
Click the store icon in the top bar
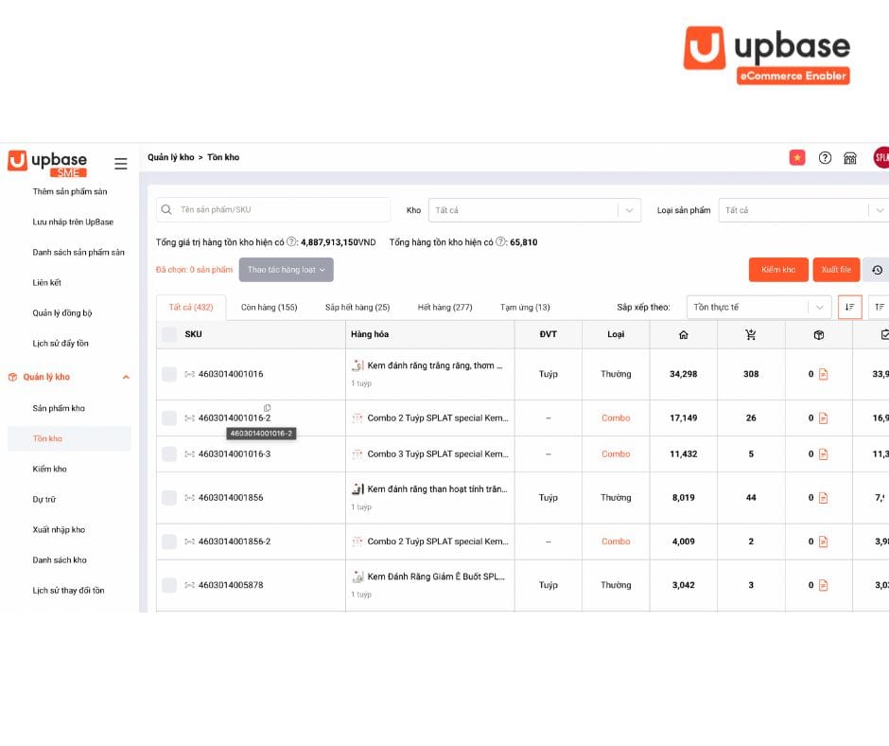click(848, 157)
